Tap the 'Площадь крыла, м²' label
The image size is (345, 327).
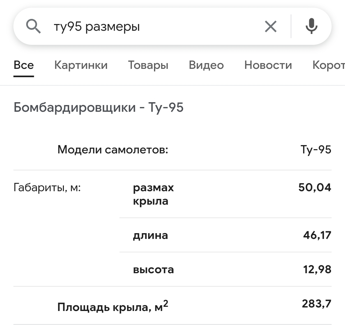[x=112, y=307]
